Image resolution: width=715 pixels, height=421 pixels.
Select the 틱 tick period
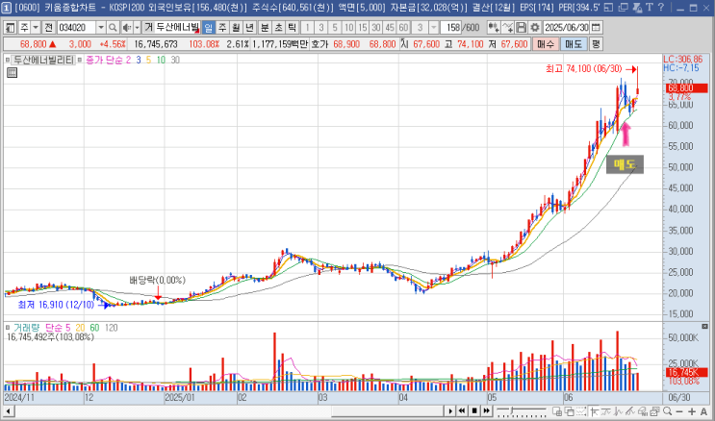coord(292,28)
